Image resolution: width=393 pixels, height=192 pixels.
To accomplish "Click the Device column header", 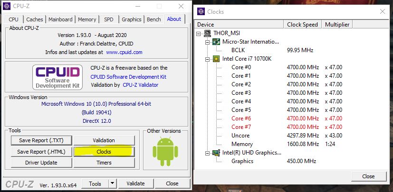I will tap(240, 25).
